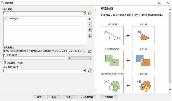Open the 标注要素 dropdown list
Image resolution: width=172 pixels, height=101 pixels.
[x=84, y=71]
